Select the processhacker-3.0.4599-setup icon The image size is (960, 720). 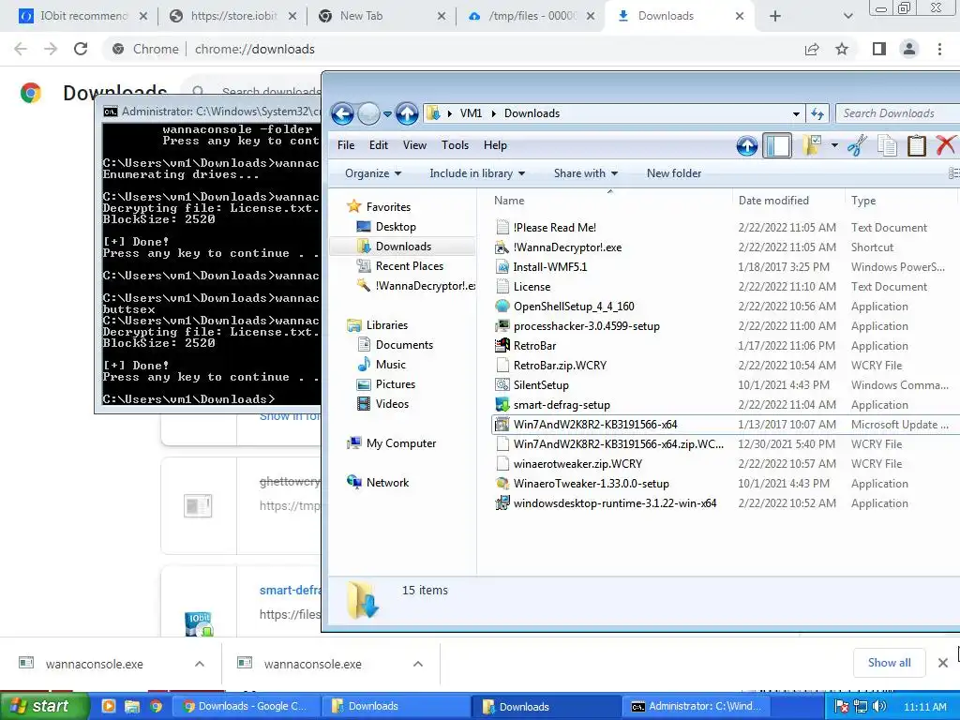coord(502,325)
